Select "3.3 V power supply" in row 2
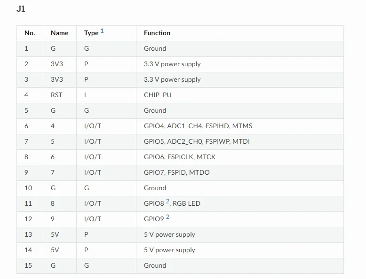The image size is (366, 279). coord(172,64)
